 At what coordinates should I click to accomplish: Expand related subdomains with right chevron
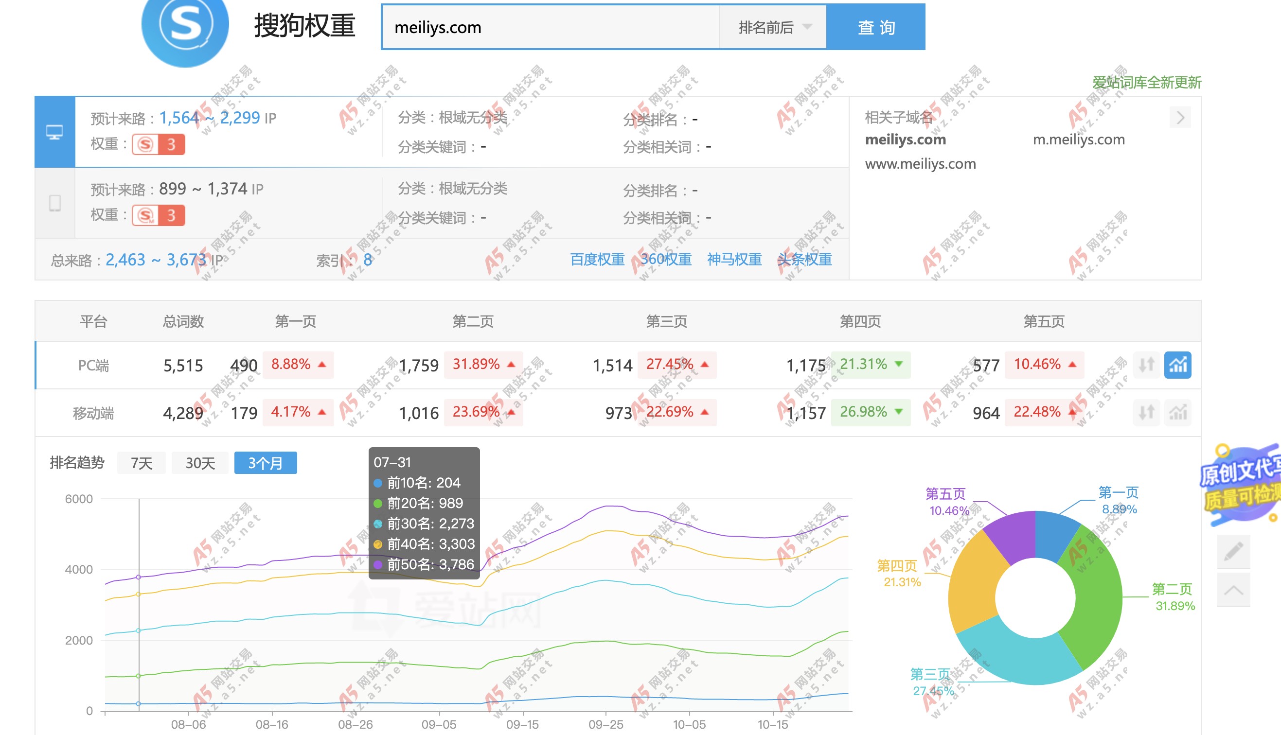pyautogui.click(x=1180, y=118)
